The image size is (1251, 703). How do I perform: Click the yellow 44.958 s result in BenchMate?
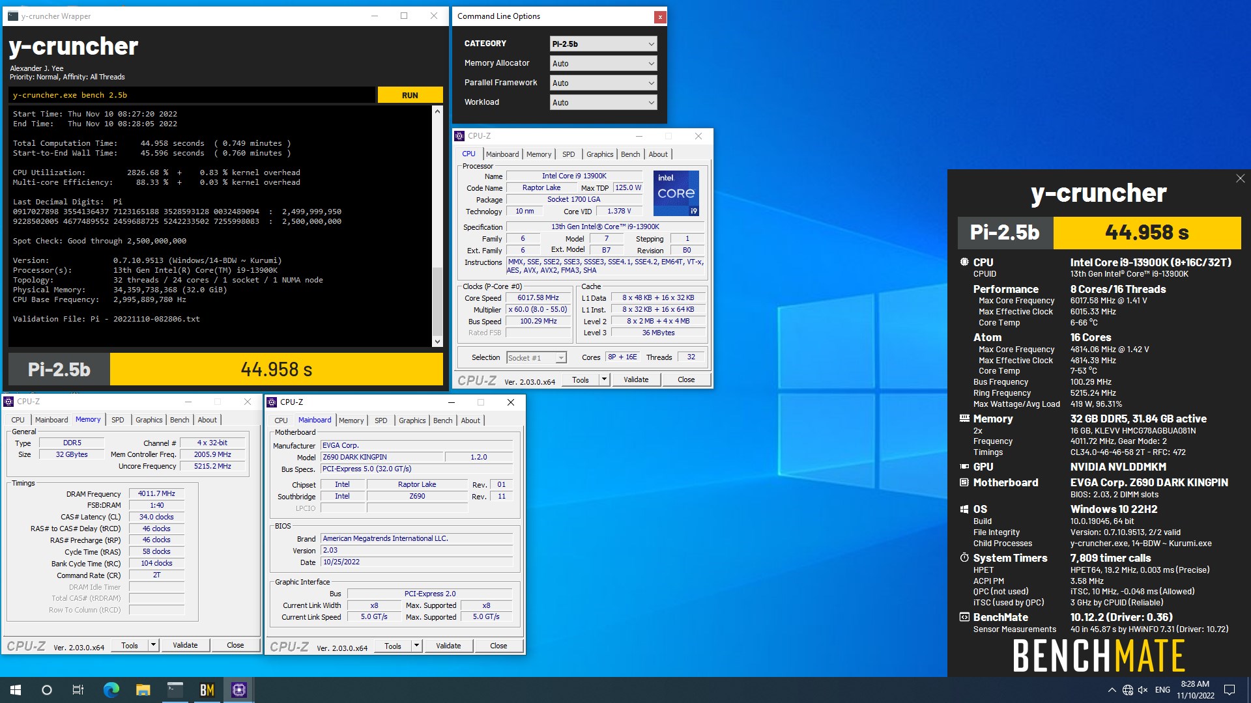[1147, 232]
